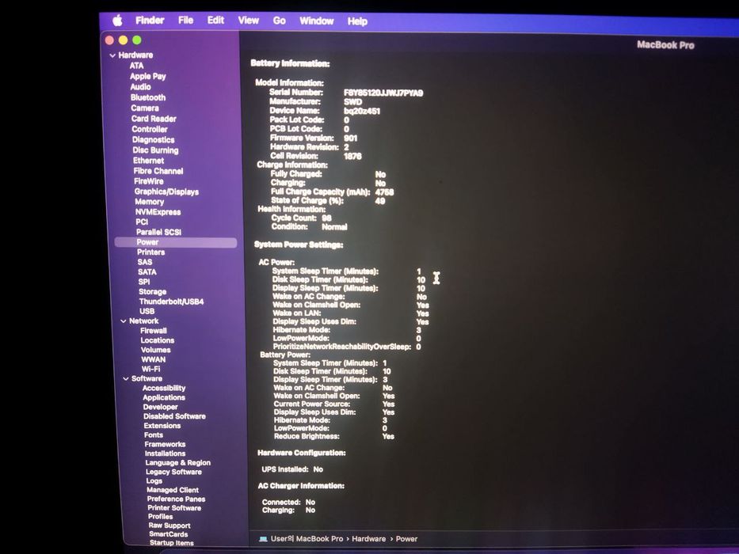This screenshot has height=554, width=739.
Task: Select Thunderbolt/USB4 in the sidebar
Action: click(x=172, y=302)
